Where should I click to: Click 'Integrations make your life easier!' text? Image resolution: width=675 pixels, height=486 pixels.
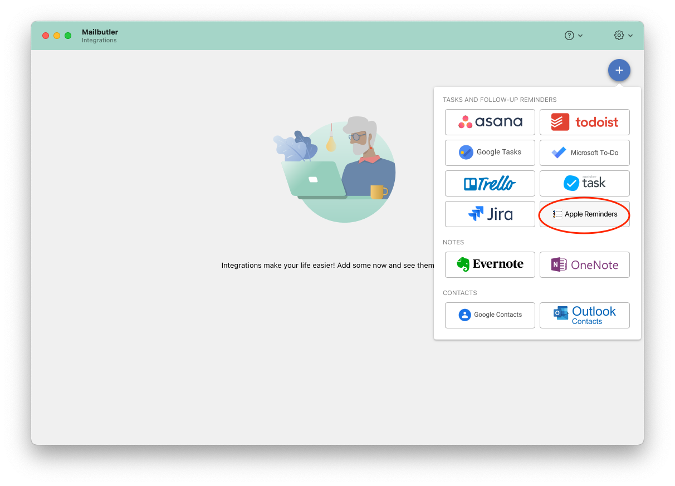[x=278, y=266]
